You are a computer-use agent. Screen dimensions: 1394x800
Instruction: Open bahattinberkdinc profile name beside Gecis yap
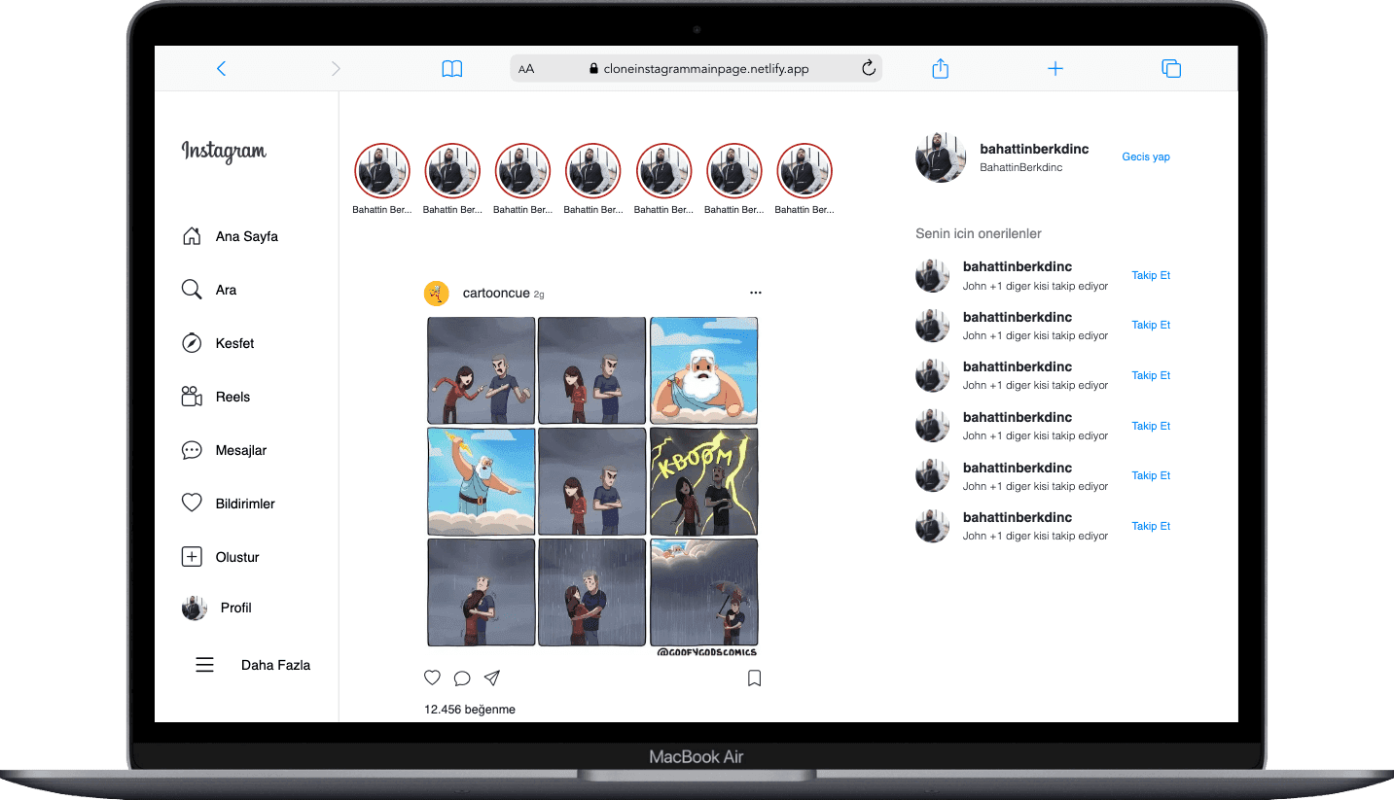[1034, 149]
